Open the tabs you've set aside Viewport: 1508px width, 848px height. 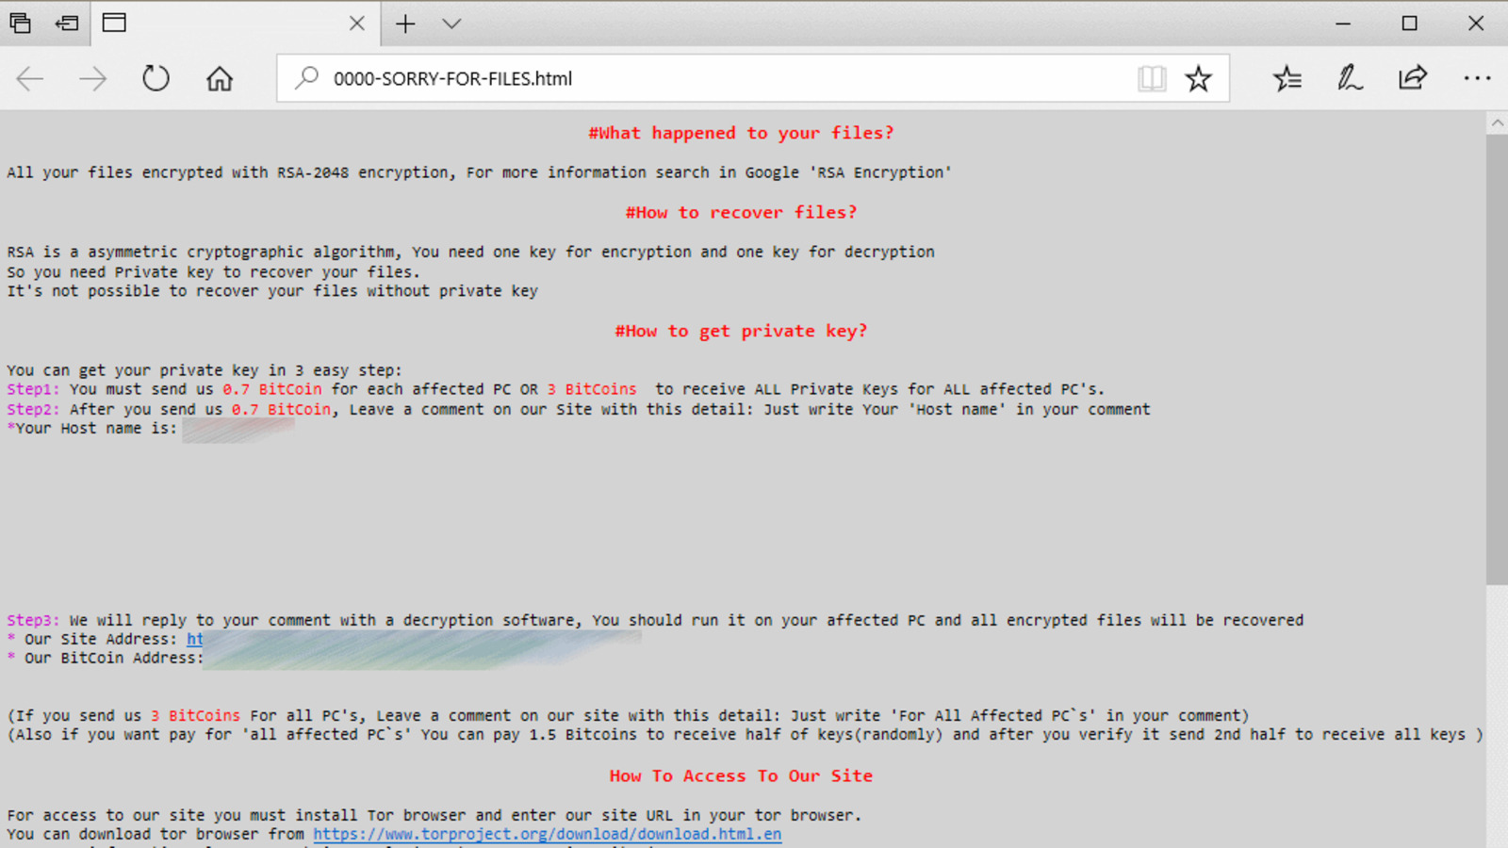coord(20,23)
